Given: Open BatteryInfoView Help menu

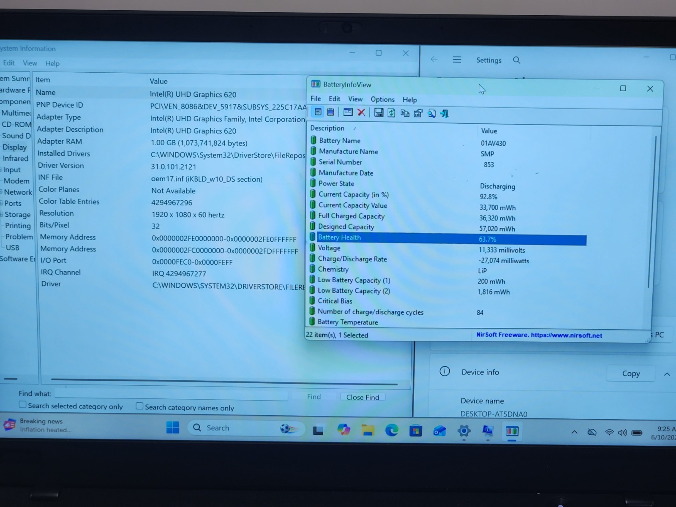Looking at the screenshot, I should pos(409,100).
